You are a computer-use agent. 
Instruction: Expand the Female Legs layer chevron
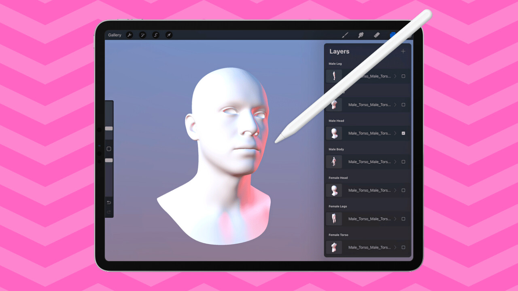[395, 219]
